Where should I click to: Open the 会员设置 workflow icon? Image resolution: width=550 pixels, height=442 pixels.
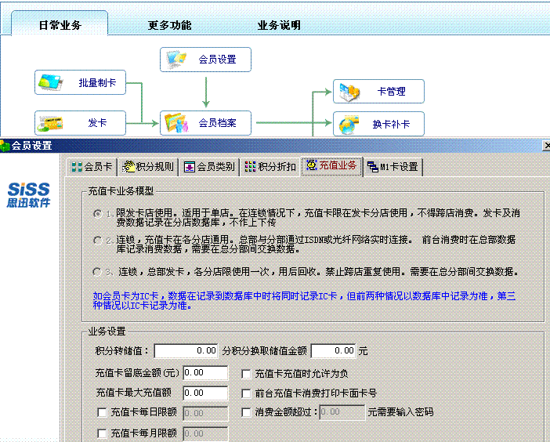pyautogui.click(x=177, y=60)
